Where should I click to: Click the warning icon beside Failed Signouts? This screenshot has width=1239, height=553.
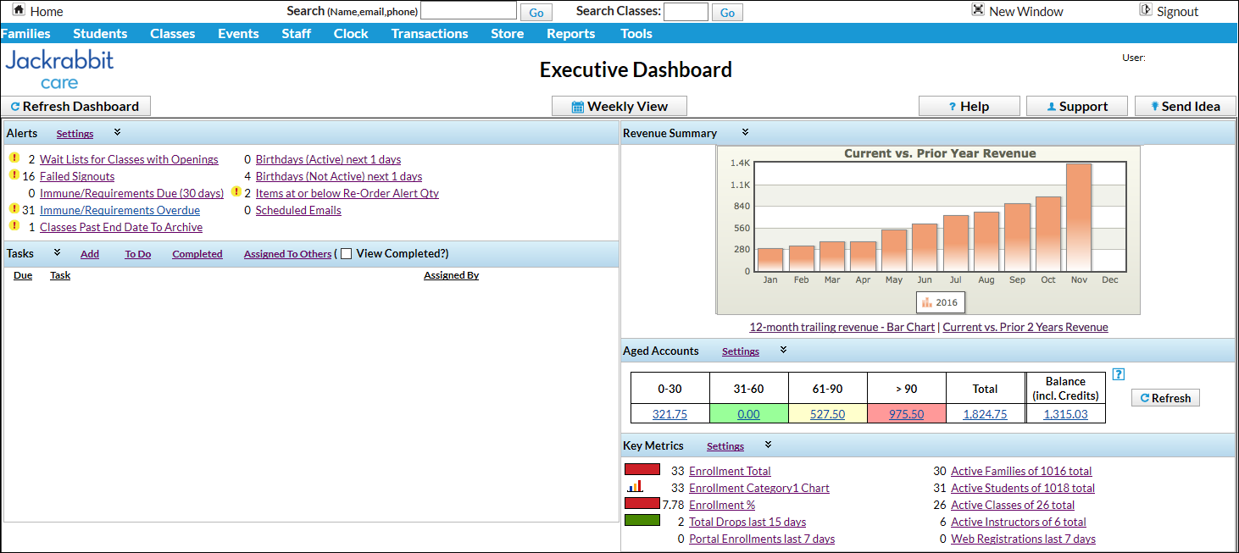pyautogui.click(x=14, y=175)
